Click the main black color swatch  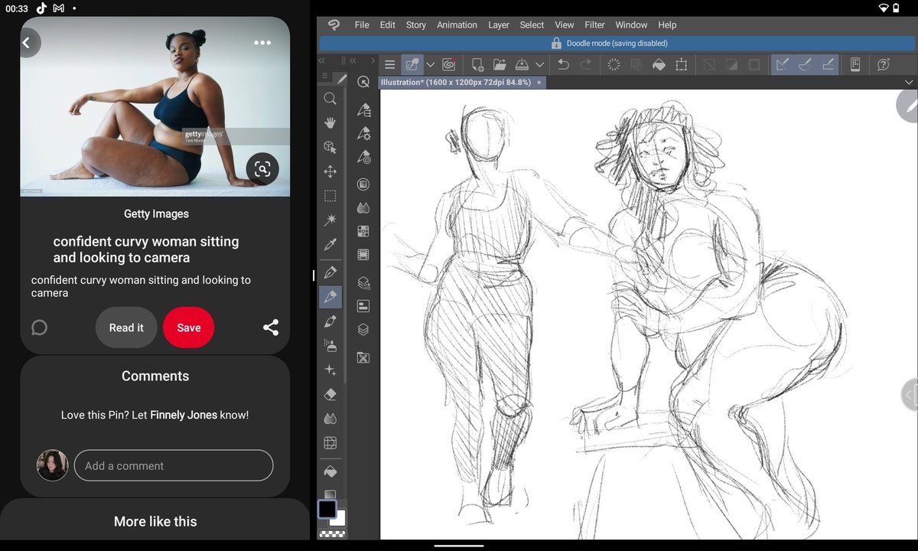coord(327,509)
